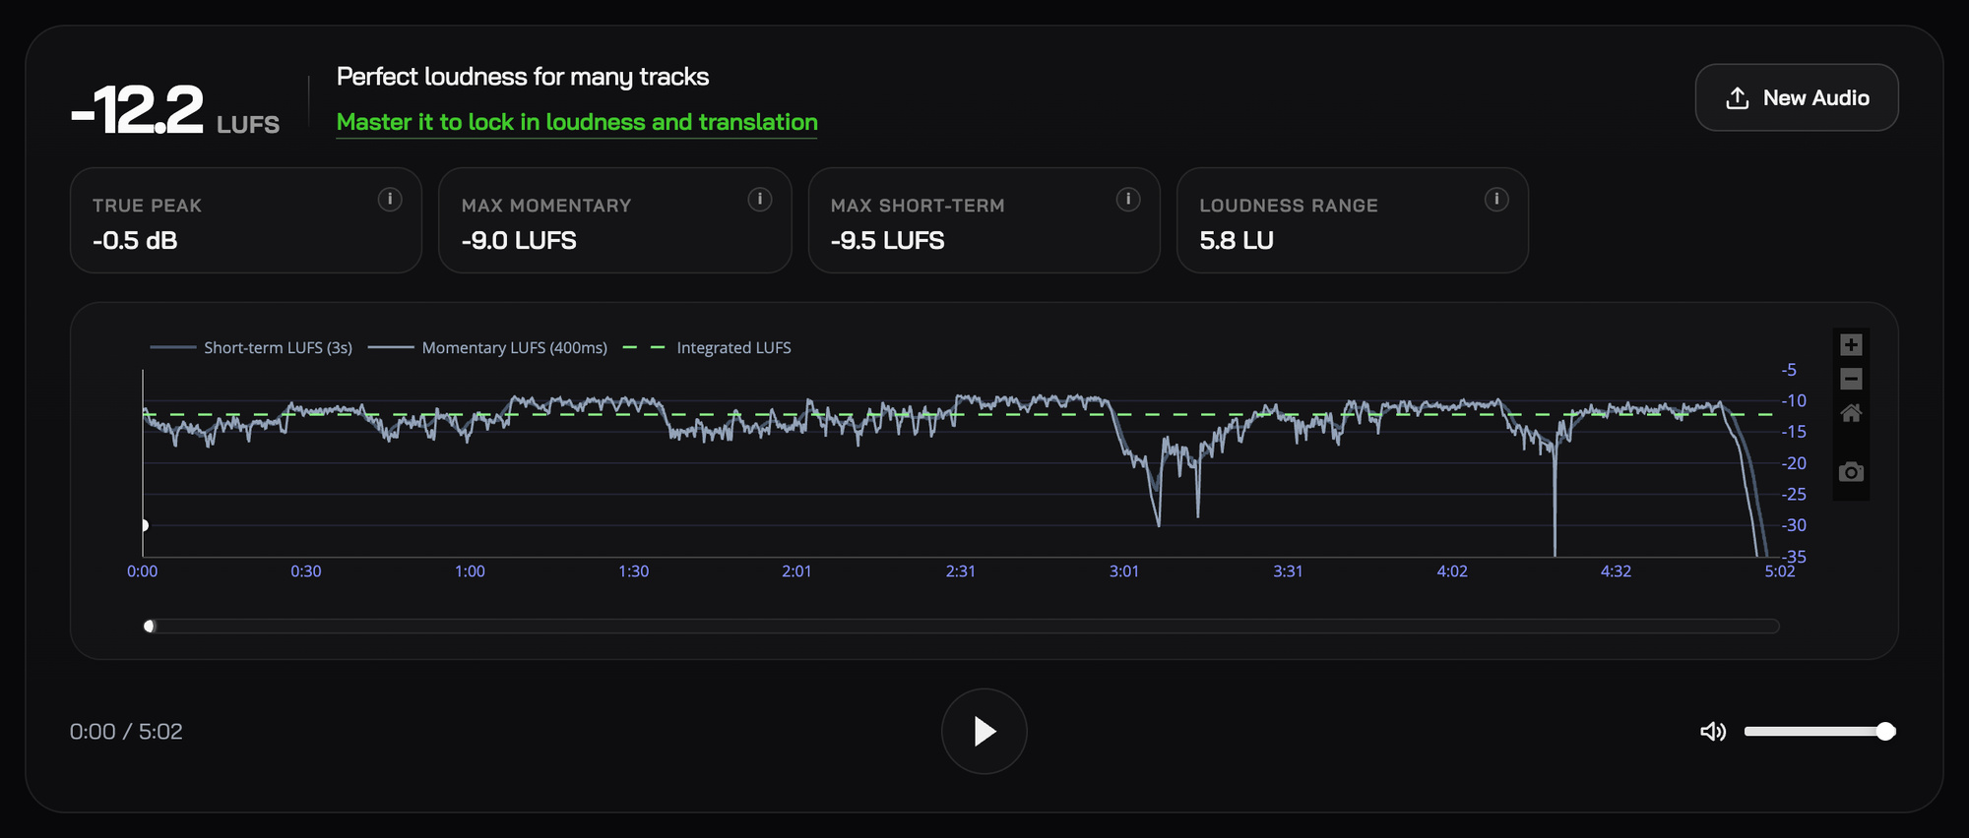Screen dimensions: 1969x838
Task: Reset chart axes with home icon
Action: tap(1851, 413)
